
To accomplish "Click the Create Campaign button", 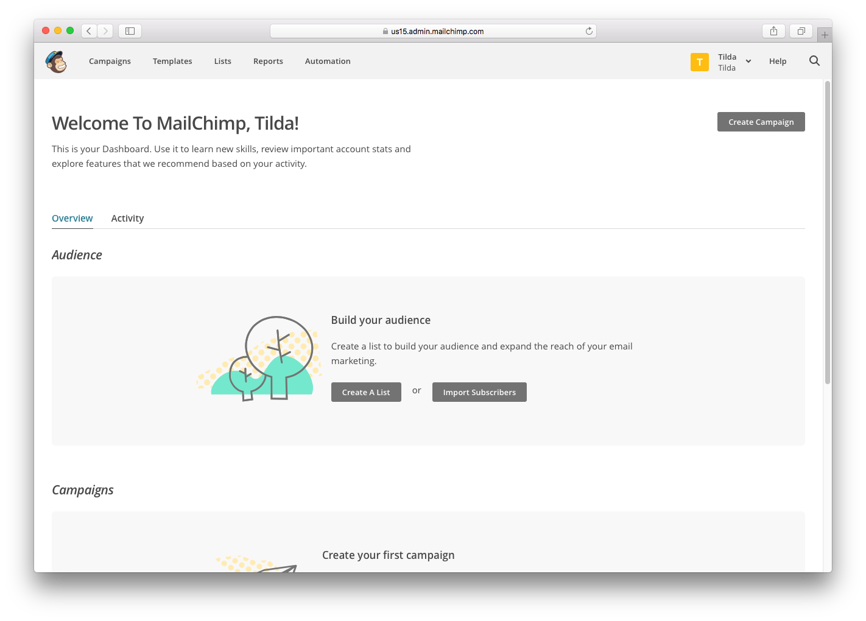I will pyautogui.click(x=761, y=122).
